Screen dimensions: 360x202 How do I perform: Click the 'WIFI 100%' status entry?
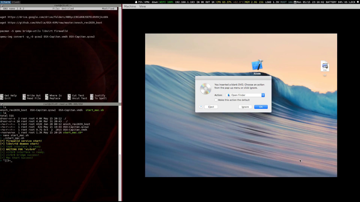point(166,2)
